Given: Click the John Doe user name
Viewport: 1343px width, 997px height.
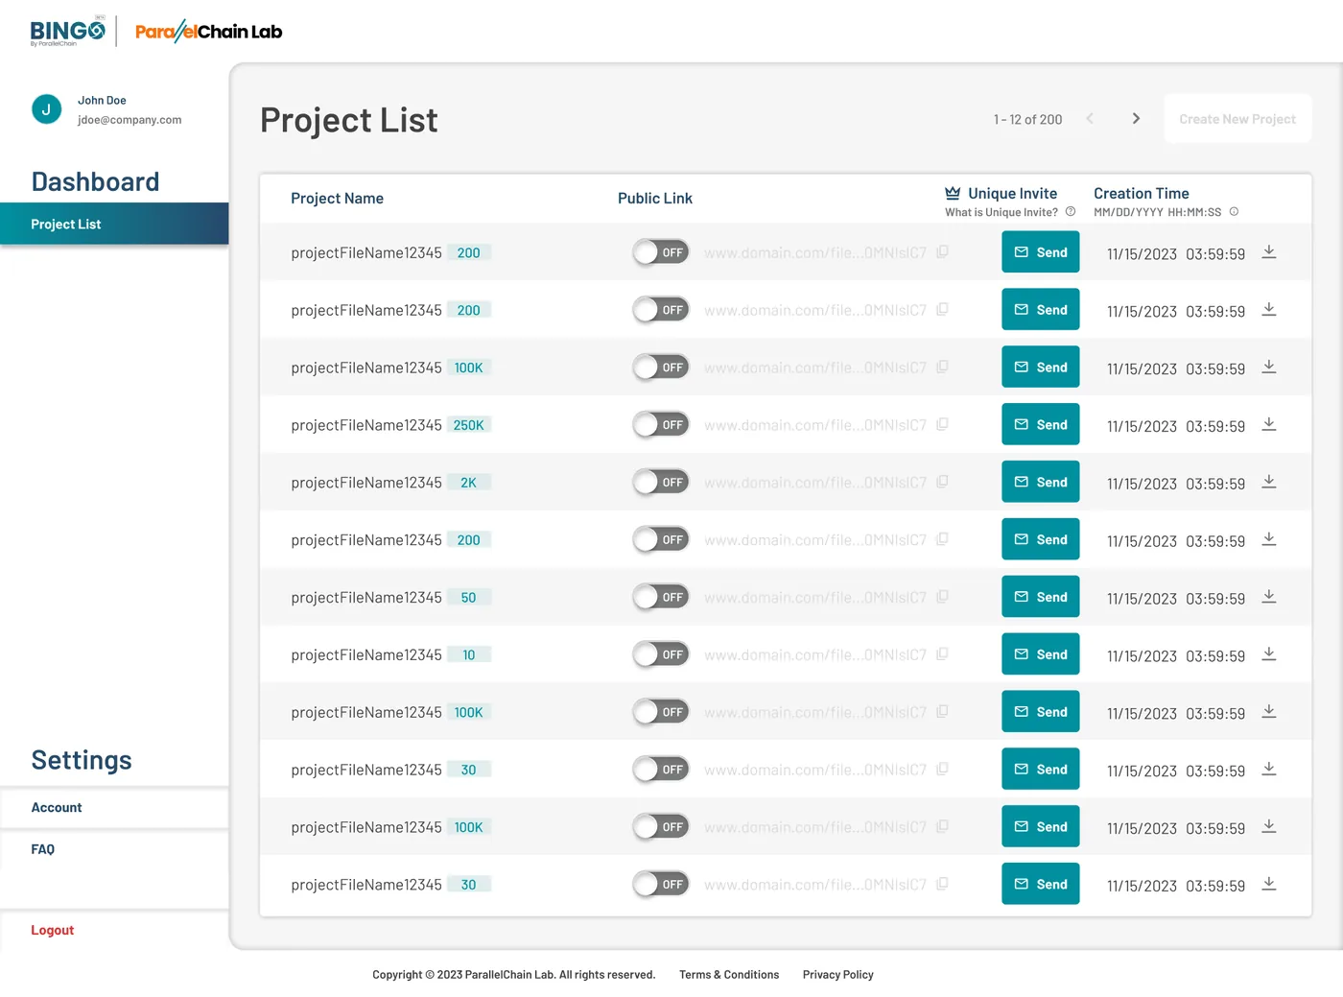Looking at the screenshot, I should [x=102, y=100].
